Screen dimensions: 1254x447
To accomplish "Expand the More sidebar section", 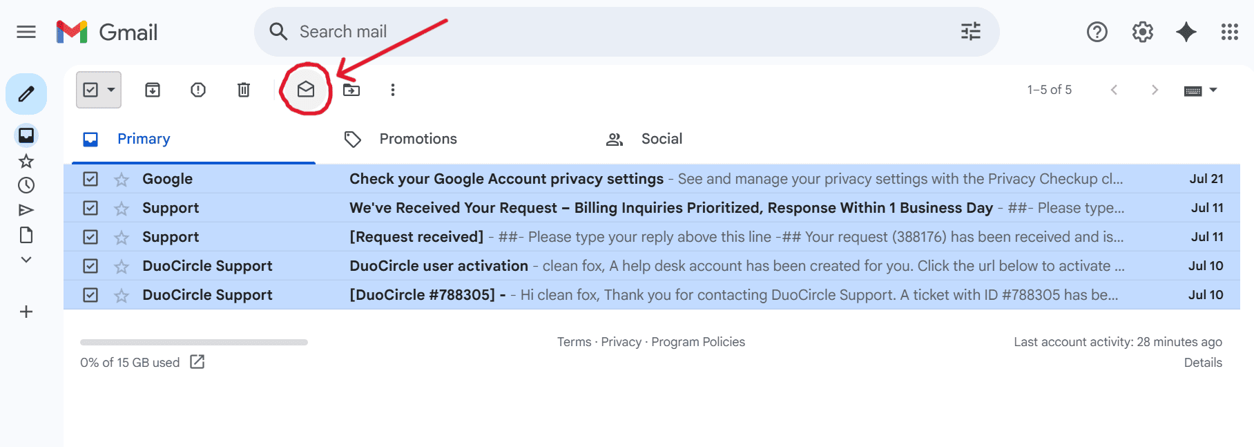I will click(x=26, y=259).
